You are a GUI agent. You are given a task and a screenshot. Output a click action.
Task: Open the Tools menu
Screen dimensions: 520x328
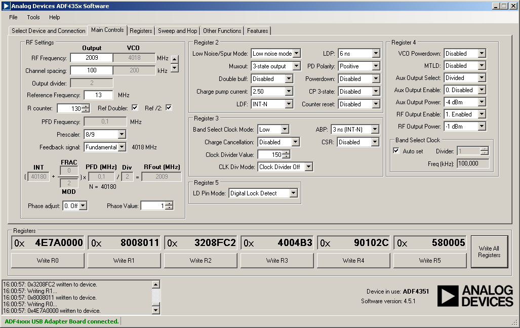pyautogui.click(x=33, y=17)
